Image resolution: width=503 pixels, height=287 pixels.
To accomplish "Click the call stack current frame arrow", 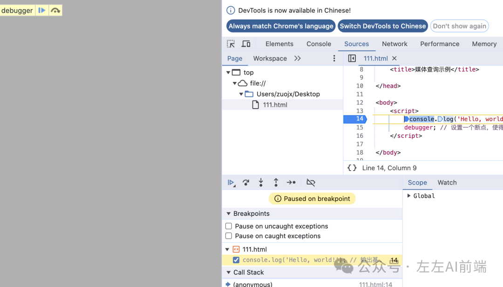I will pyautogui.click(x=228, y=284).
